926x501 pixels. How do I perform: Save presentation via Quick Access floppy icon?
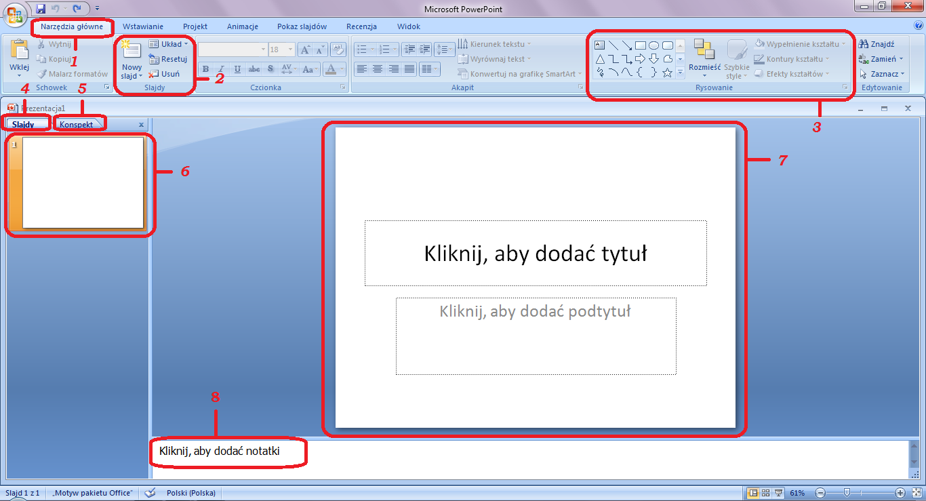(x=41, y=9)
